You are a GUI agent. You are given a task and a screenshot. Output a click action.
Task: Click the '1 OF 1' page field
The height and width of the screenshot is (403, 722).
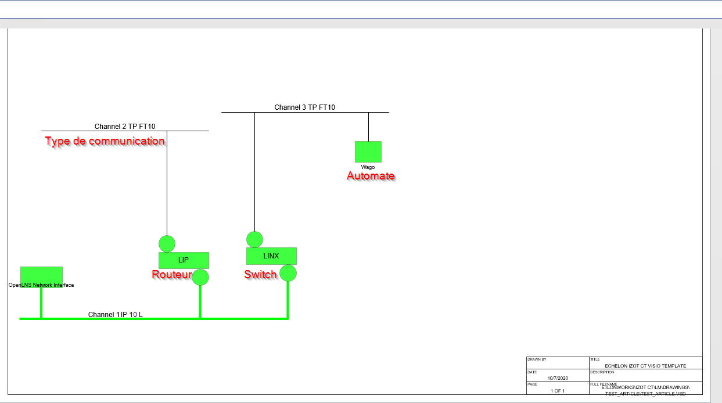click(x=557, y=391)
